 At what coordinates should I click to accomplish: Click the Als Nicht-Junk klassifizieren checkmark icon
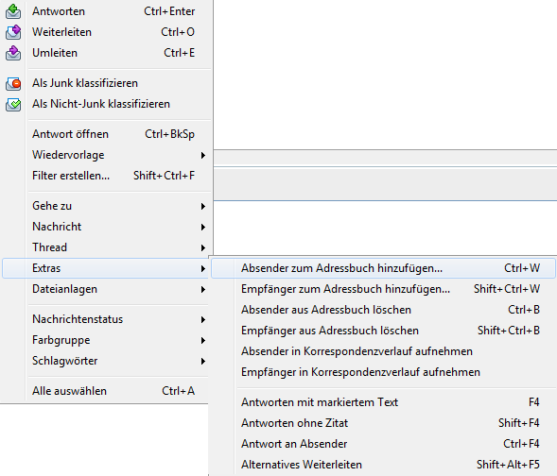pyautogui.click(x=13, y=104)
